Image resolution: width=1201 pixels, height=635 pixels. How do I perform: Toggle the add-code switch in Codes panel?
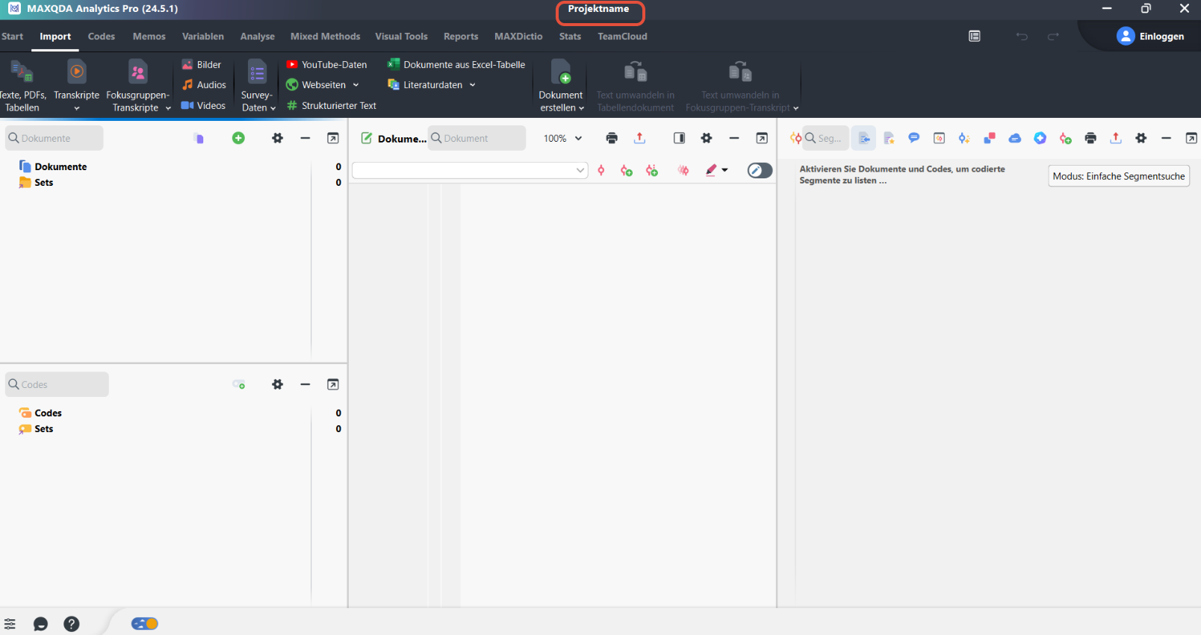[x=239, y=384]
